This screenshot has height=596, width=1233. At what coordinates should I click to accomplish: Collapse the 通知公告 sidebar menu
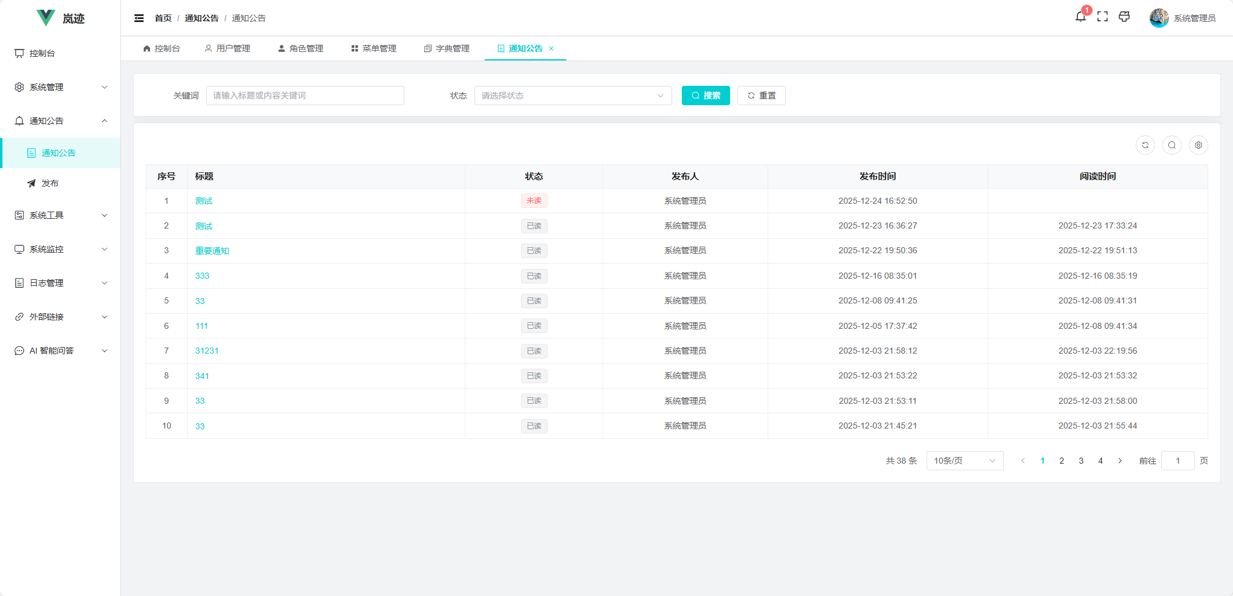coord(60,120)
